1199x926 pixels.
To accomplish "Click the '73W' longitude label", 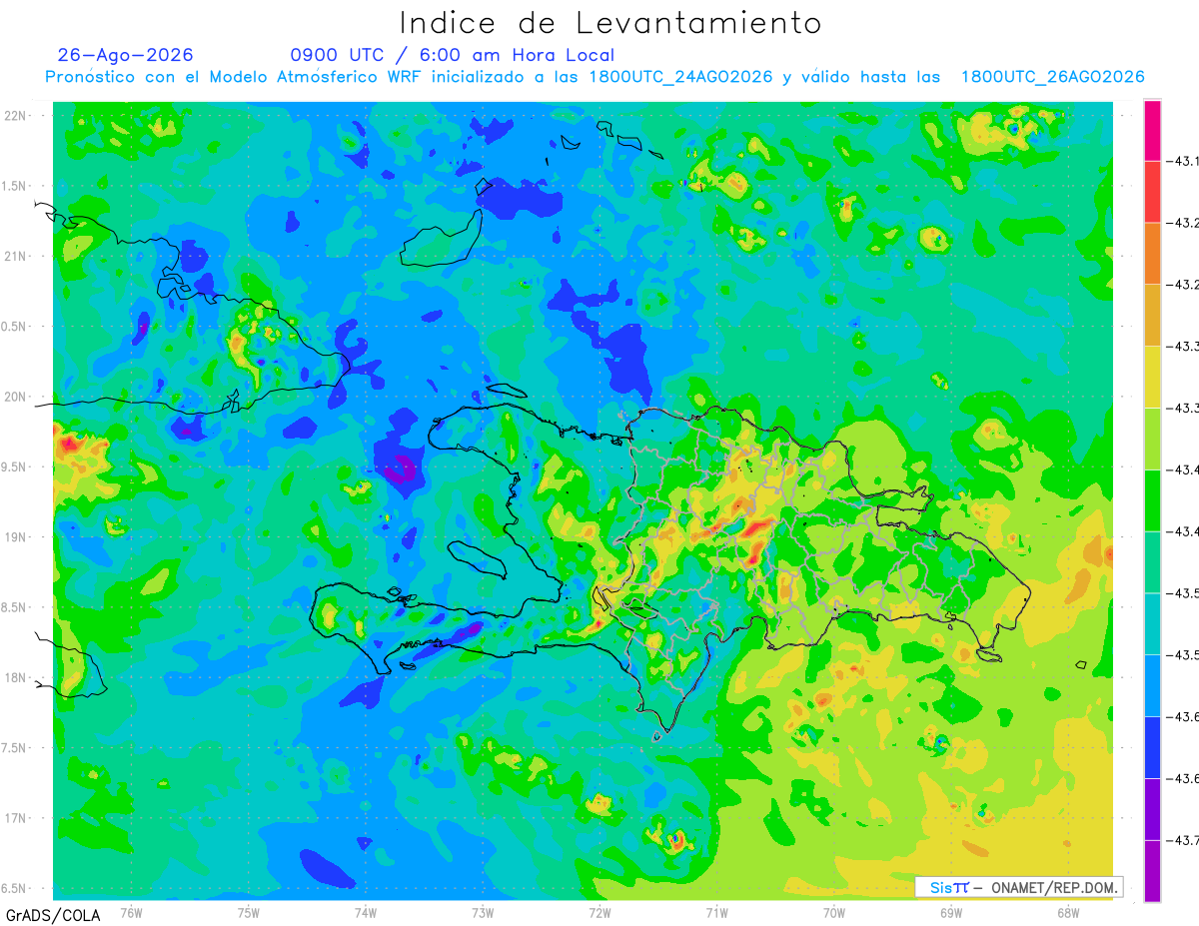I will [483, 913].
